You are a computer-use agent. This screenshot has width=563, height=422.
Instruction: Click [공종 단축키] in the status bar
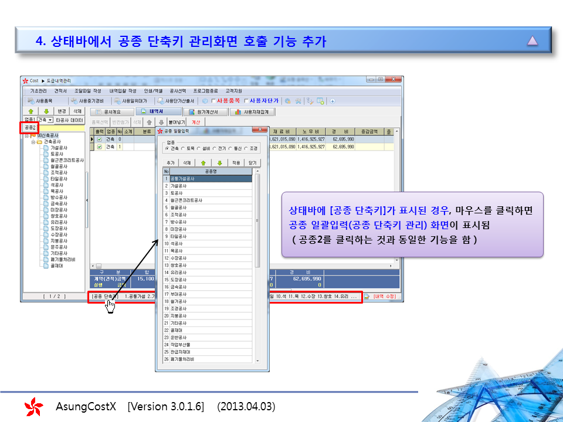[104, 297]
